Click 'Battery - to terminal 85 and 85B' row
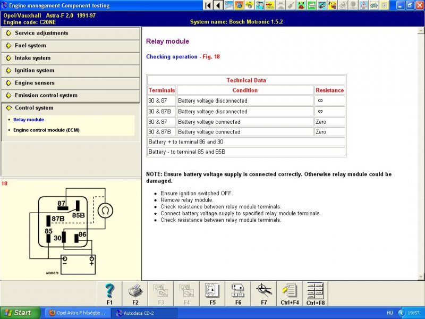This screenshot has width=425, height=319. tap(246, 152)
